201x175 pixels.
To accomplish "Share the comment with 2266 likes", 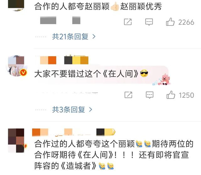I will pos(128,22).
